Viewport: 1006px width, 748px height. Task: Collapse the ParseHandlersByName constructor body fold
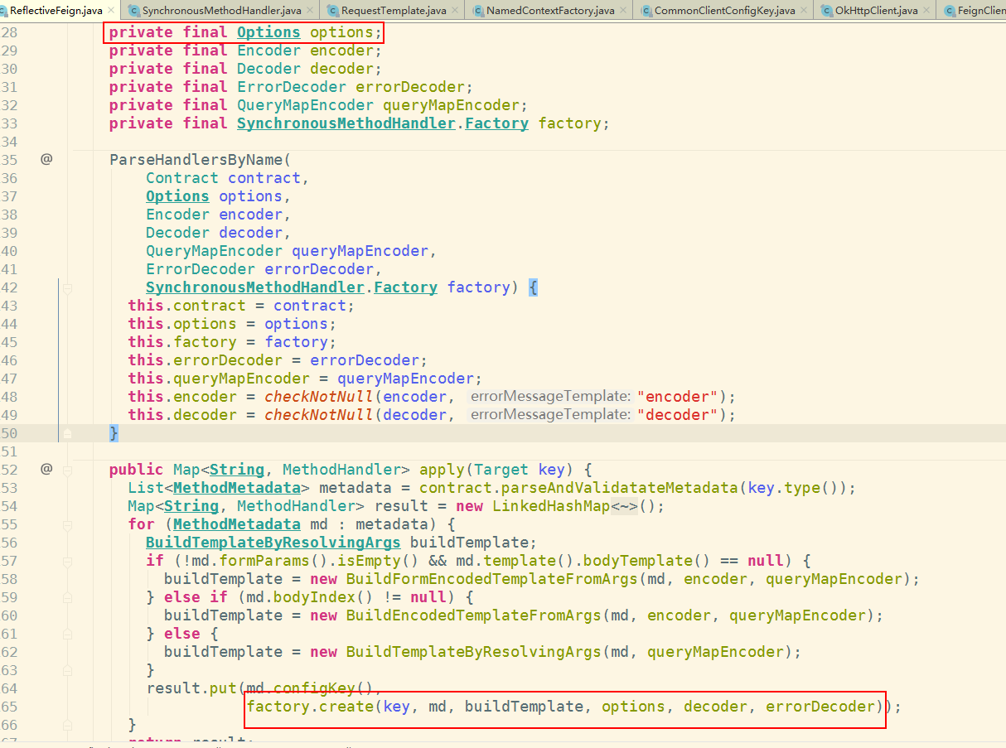[69, 287]
